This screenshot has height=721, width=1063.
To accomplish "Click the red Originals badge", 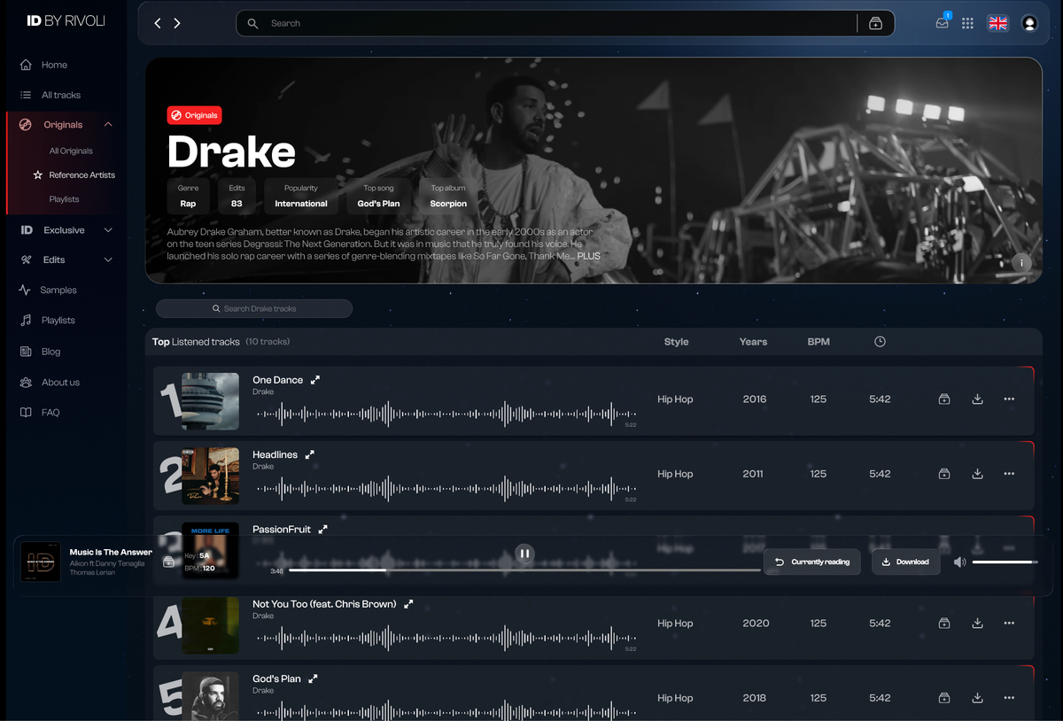I will 194,115.
